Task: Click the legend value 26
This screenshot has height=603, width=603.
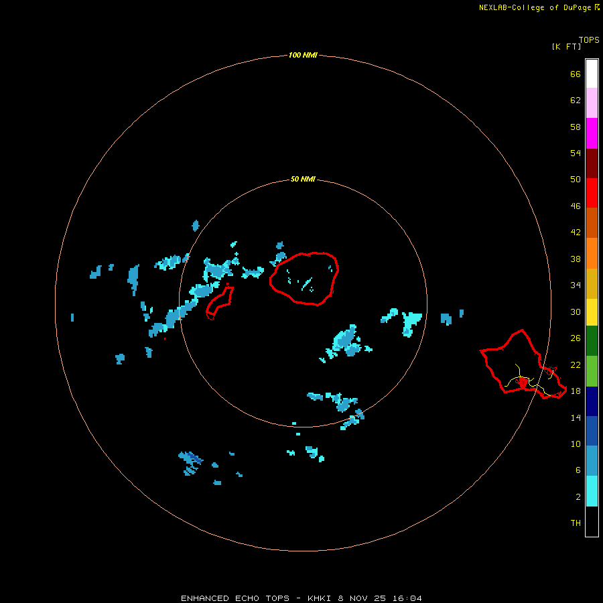Action: 576,338
